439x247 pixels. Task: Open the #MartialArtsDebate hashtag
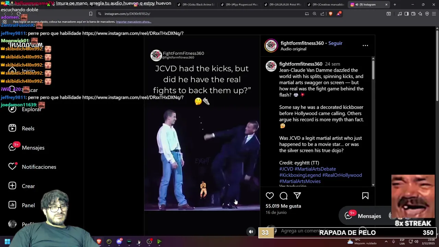coord(315,169)
